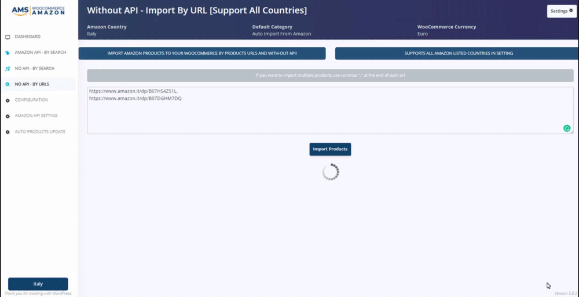
Task: Click the URL ending B07DGHM7DQ
Action: tap(135, 99)
